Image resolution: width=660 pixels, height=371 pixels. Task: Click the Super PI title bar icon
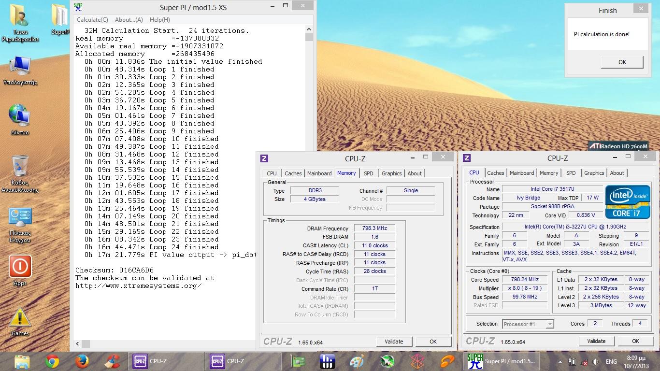[x=79, y=7]
